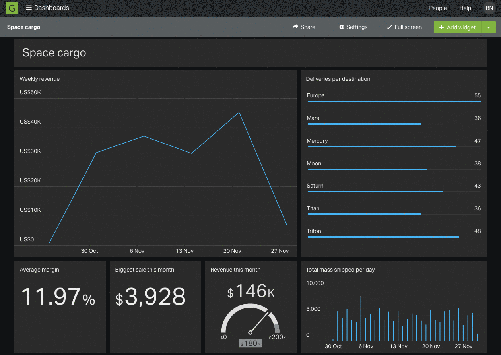Click the BN user avatar

click(489, 8)
